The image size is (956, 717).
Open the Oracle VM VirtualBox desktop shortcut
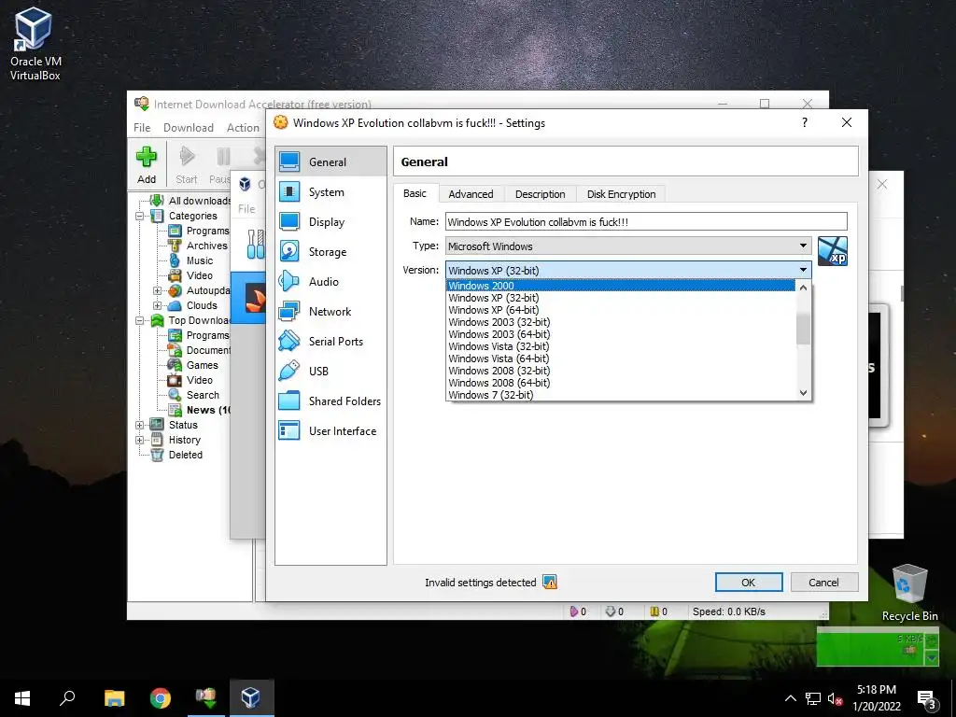[x=35, y=44]
